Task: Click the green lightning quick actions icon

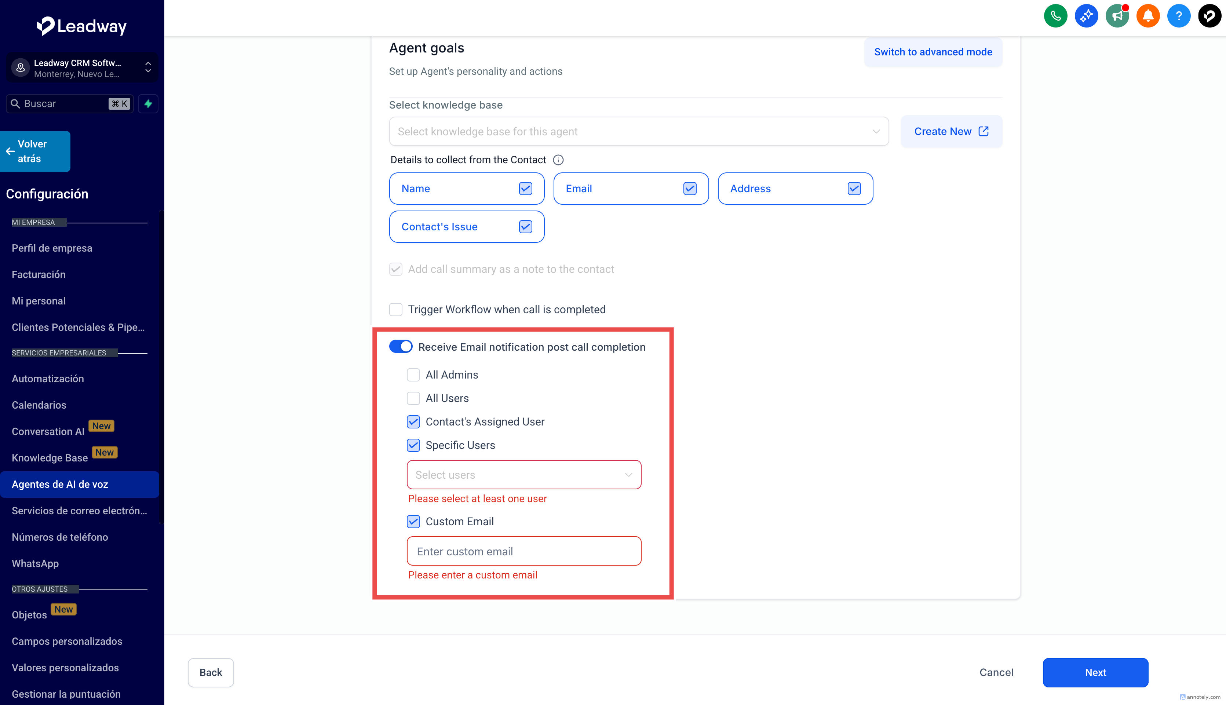Action: pos(148,103)
